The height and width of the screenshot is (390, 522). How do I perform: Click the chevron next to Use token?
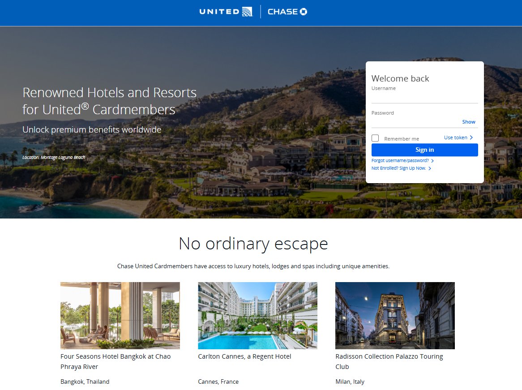pos(471,137)
